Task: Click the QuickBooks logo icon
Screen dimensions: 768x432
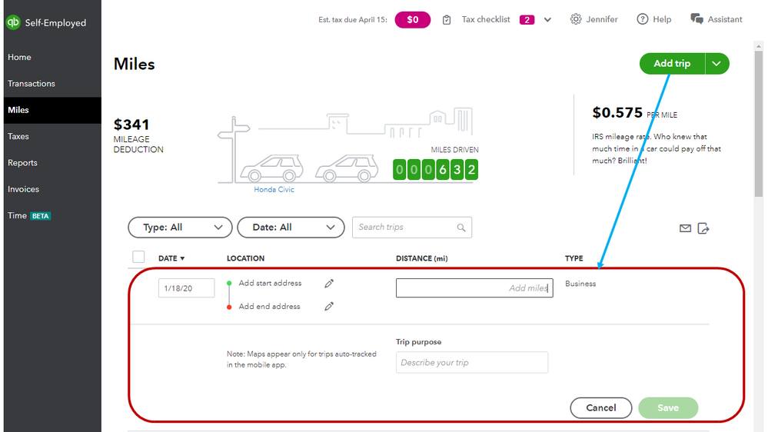Action: (x=13, y=23)
